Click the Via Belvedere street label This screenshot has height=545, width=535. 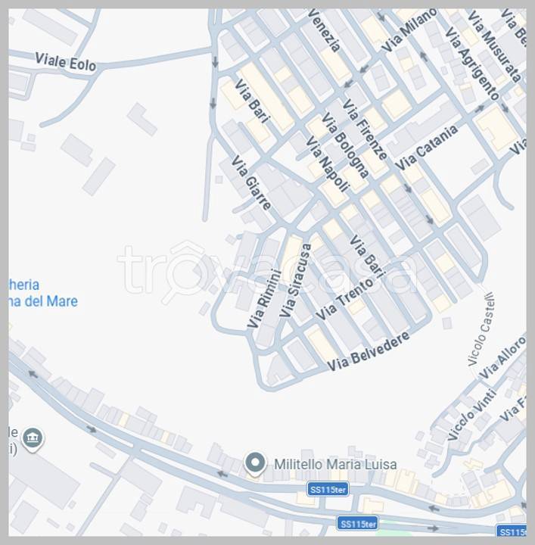[x=368, y=351]
